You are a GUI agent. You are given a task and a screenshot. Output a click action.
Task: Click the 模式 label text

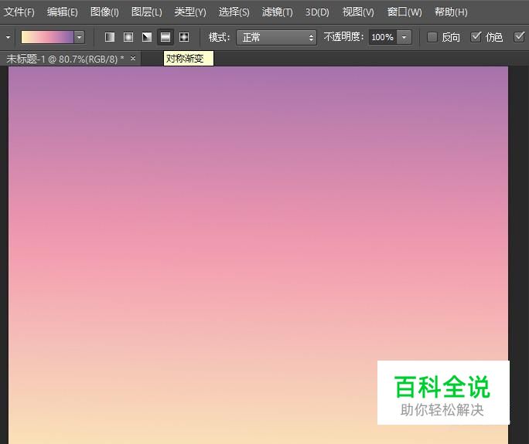pyautogui.click(x=220, y=37)
